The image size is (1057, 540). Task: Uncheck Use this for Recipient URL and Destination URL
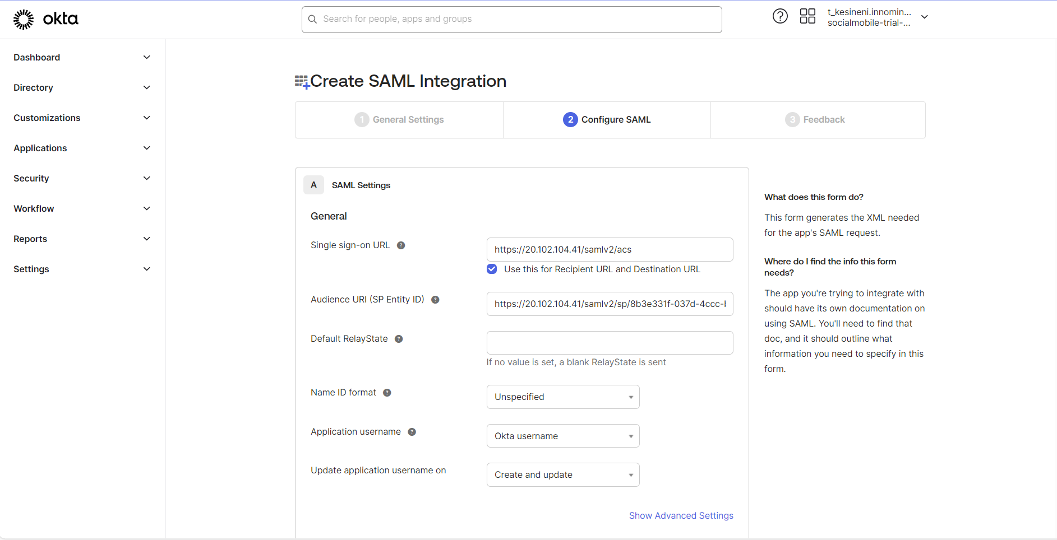491,269
